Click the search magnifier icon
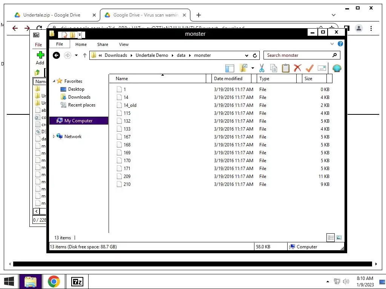 tap(334, 55)
